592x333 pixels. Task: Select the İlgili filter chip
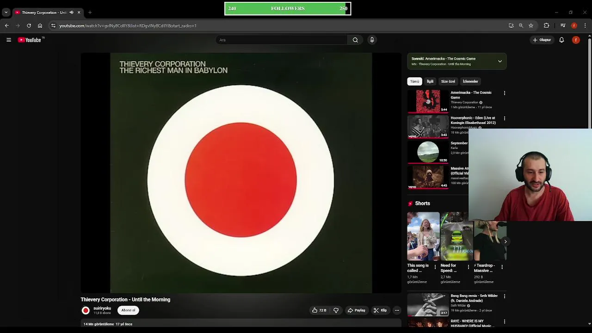tap(430, 81)
